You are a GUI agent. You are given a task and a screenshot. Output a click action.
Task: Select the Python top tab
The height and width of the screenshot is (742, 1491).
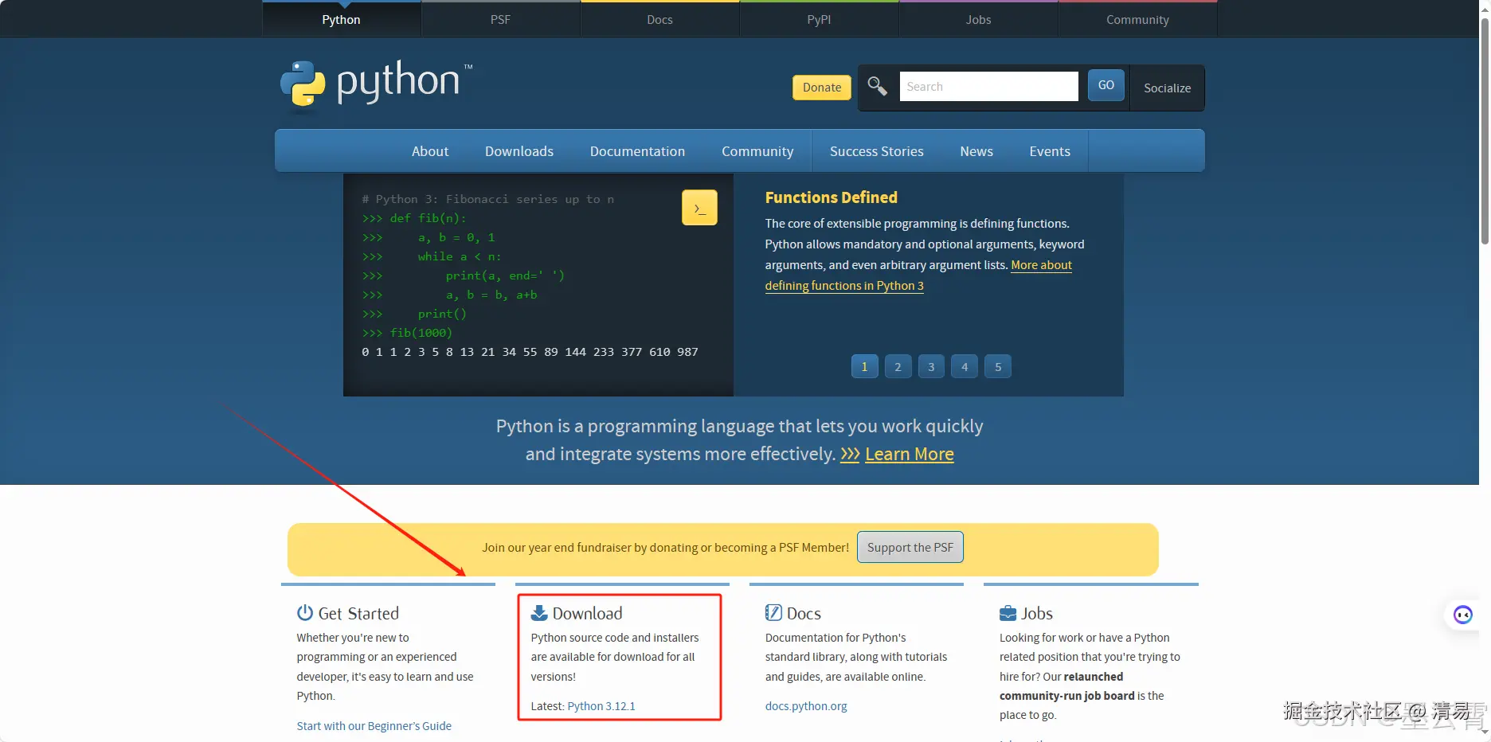pos(341,19)
